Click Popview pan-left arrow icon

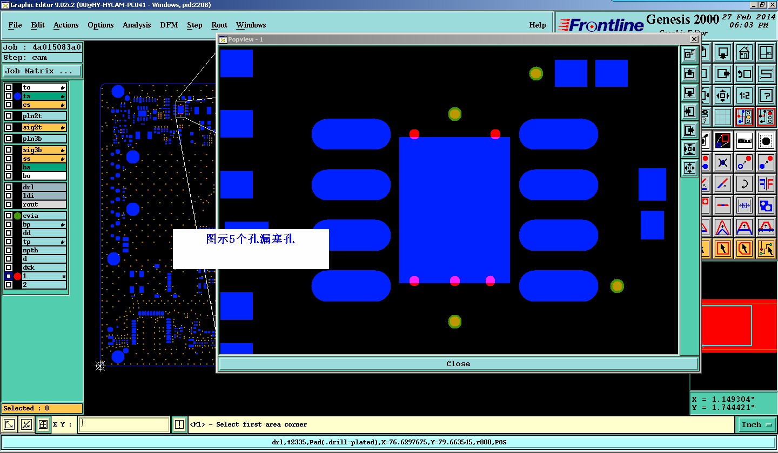689,112
